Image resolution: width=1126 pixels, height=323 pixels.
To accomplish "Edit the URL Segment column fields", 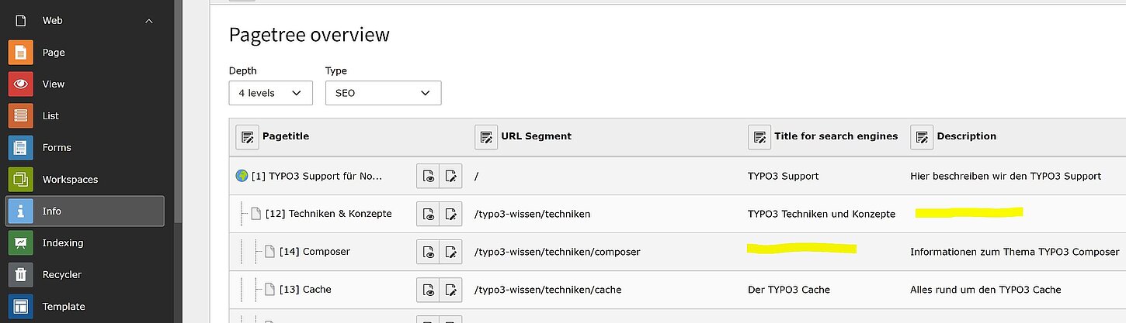I will click(x=486, y=137).
